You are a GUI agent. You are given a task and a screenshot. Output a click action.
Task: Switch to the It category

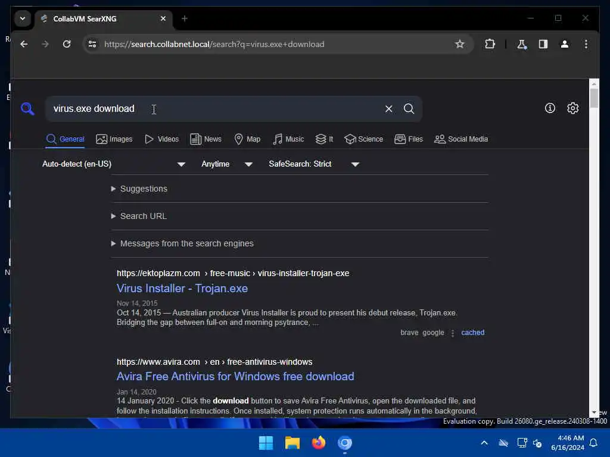[324, 139]
